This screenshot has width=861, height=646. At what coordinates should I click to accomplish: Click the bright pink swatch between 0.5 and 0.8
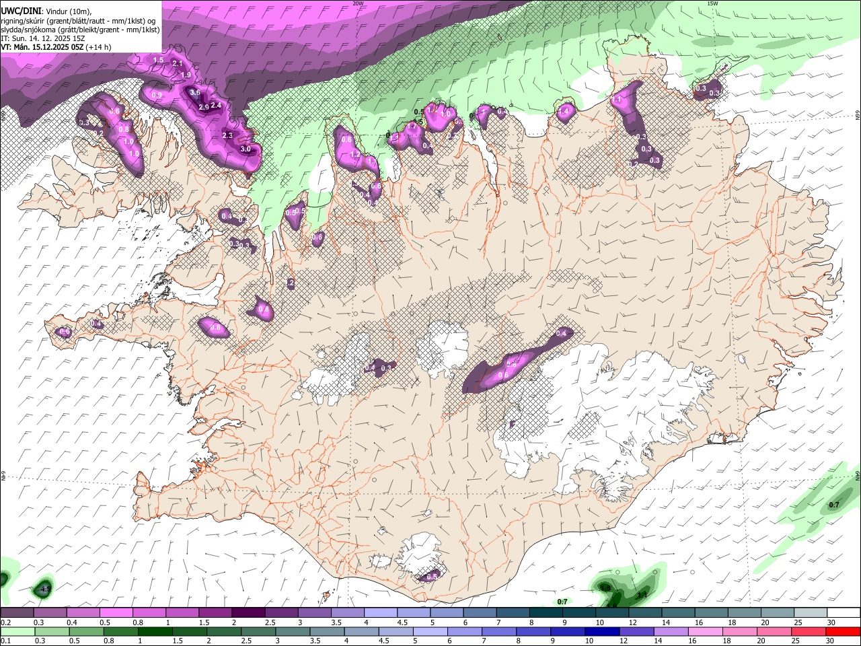(x=116, y=613)
